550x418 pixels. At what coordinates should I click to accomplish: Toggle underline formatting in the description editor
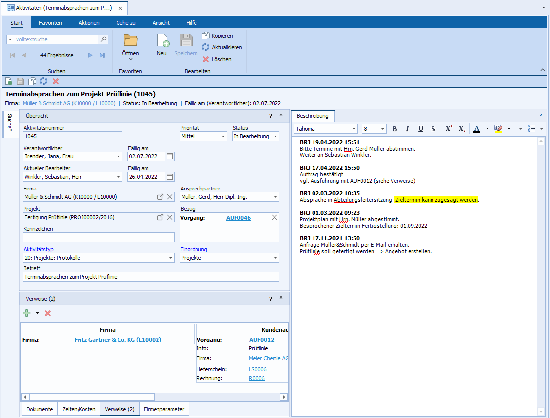420,129
